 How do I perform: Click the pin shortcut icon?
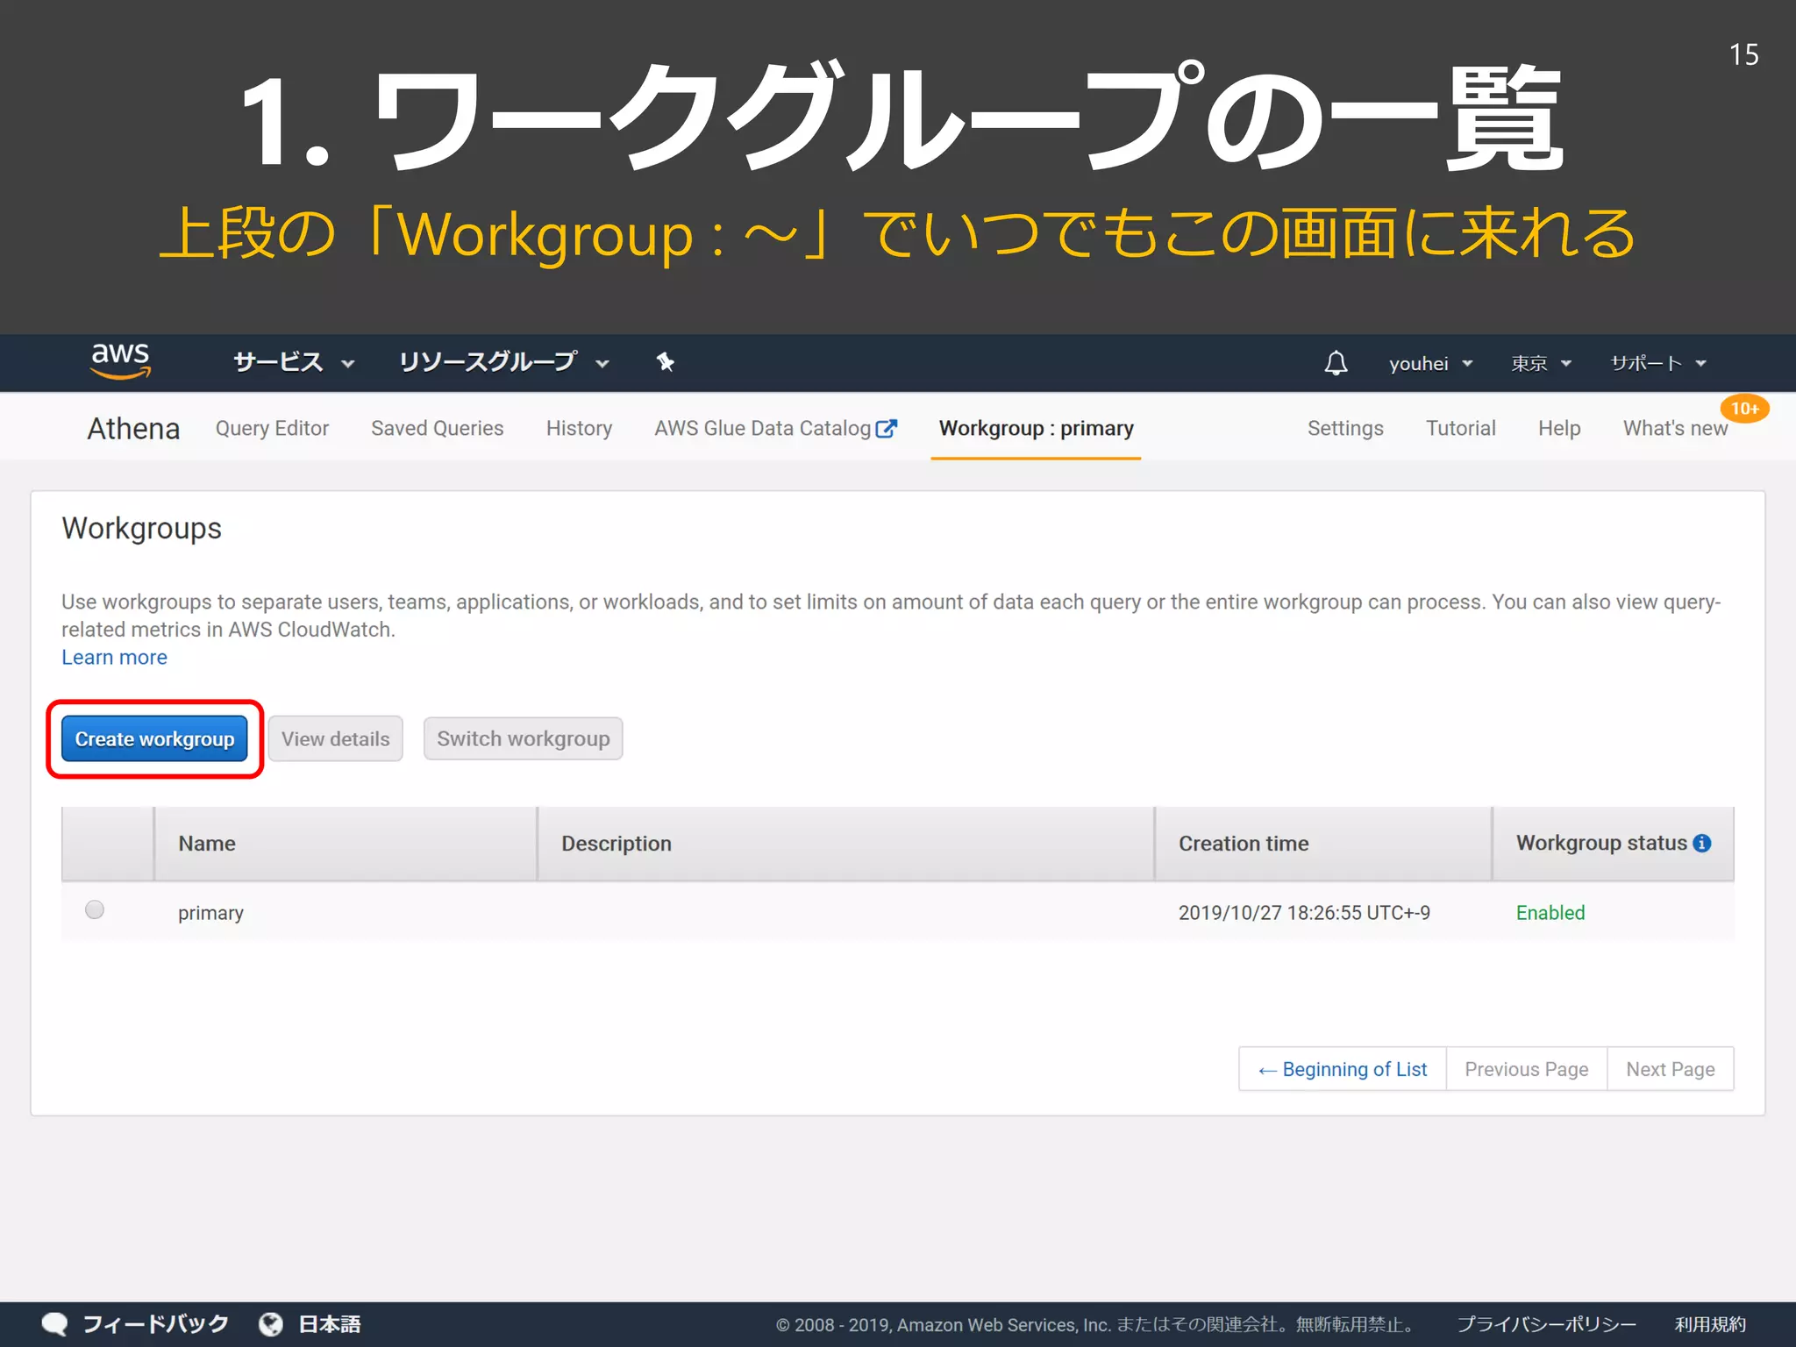(666, 361)
